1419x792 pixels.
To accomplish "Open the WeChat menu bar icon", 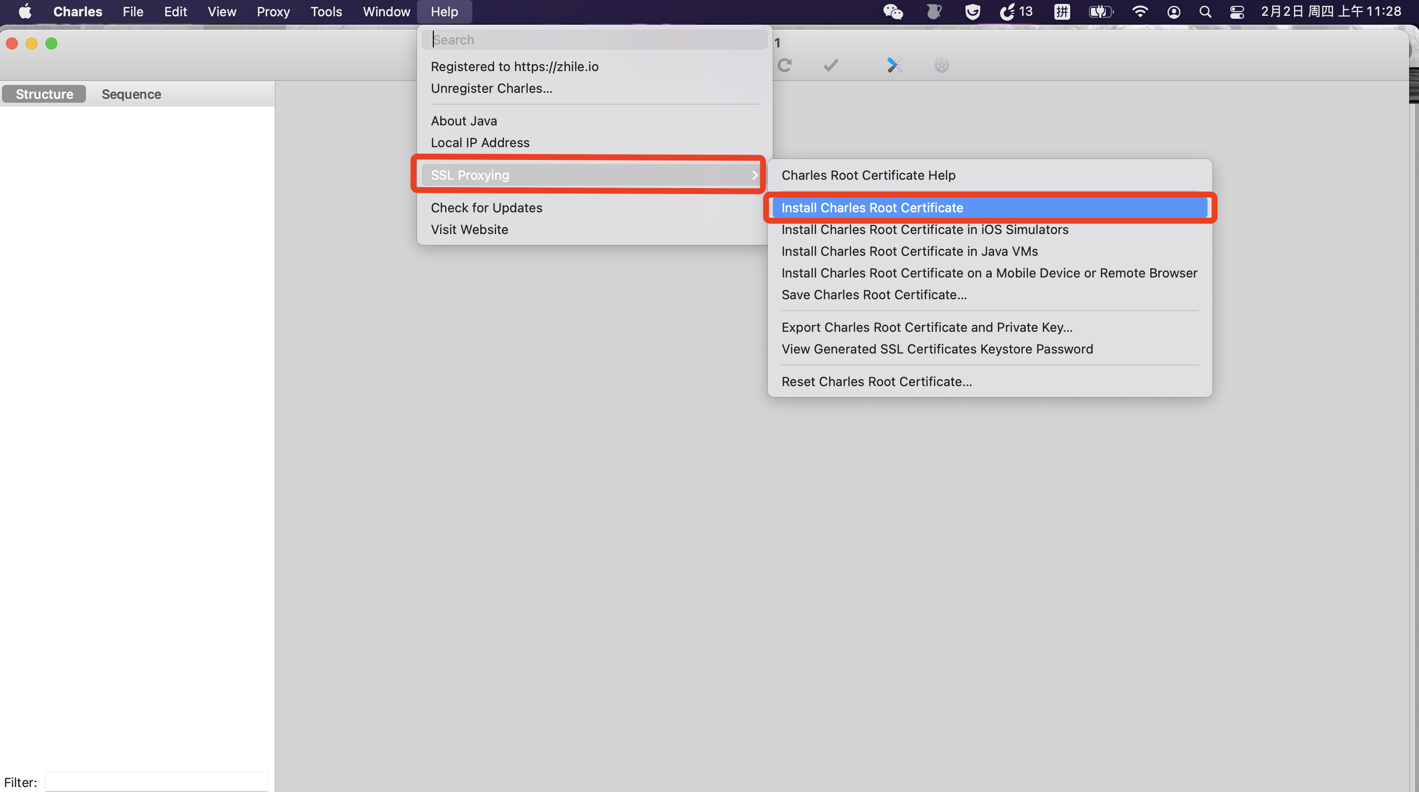I will (x=893, y=11).
